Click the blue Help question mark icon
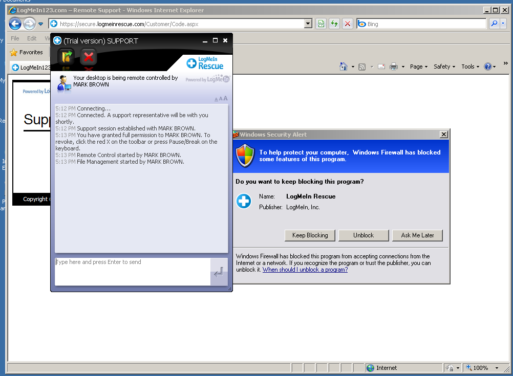The image size is (513, 376). [x=488, y=67]
